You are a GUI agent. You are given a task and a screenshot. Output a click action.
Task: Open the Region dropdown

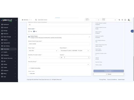(109, 20)
